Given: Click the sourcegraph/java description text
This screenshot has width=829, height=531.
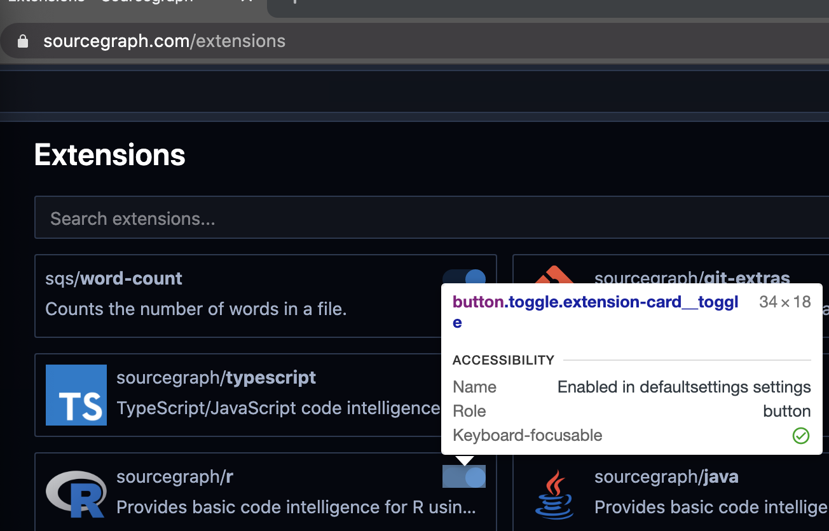Looking at the screenshot, I should (x=711, y=507).
